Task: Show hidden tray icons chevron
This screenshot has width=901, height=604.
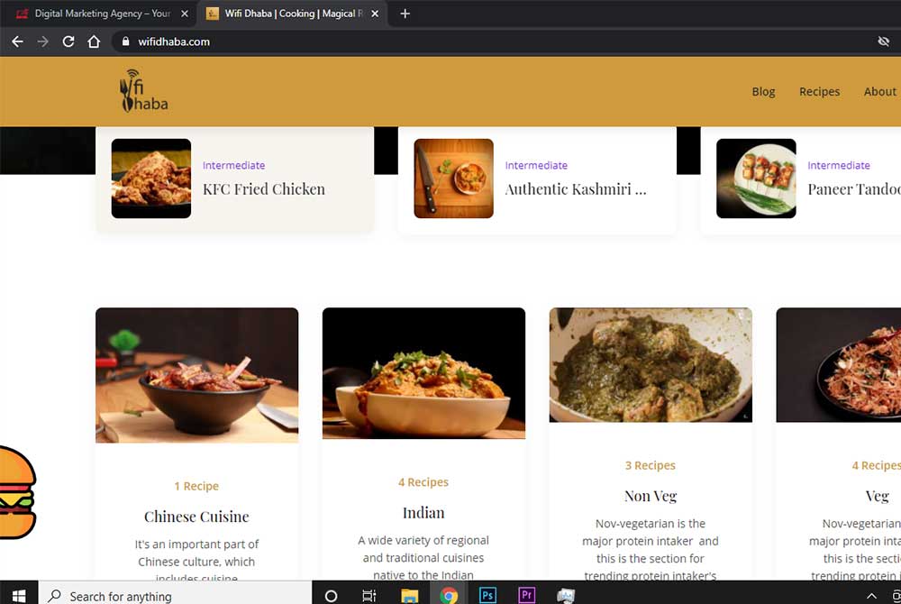Action: 871,595
